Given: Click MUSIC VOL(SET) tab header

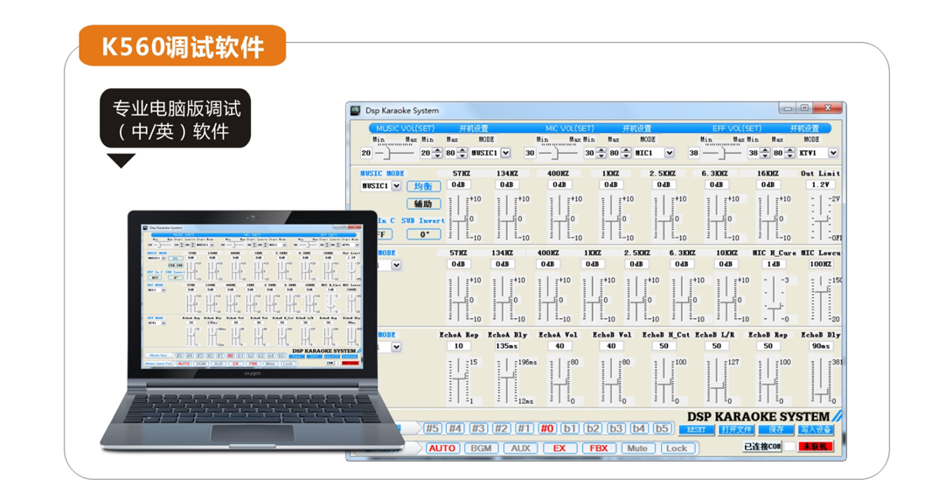Looking at the screenshot, I should (x=406, y=128).
